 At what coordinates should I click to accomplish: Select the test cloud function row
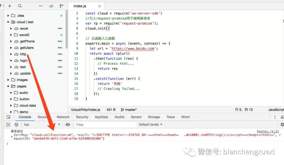coord(35,67)
